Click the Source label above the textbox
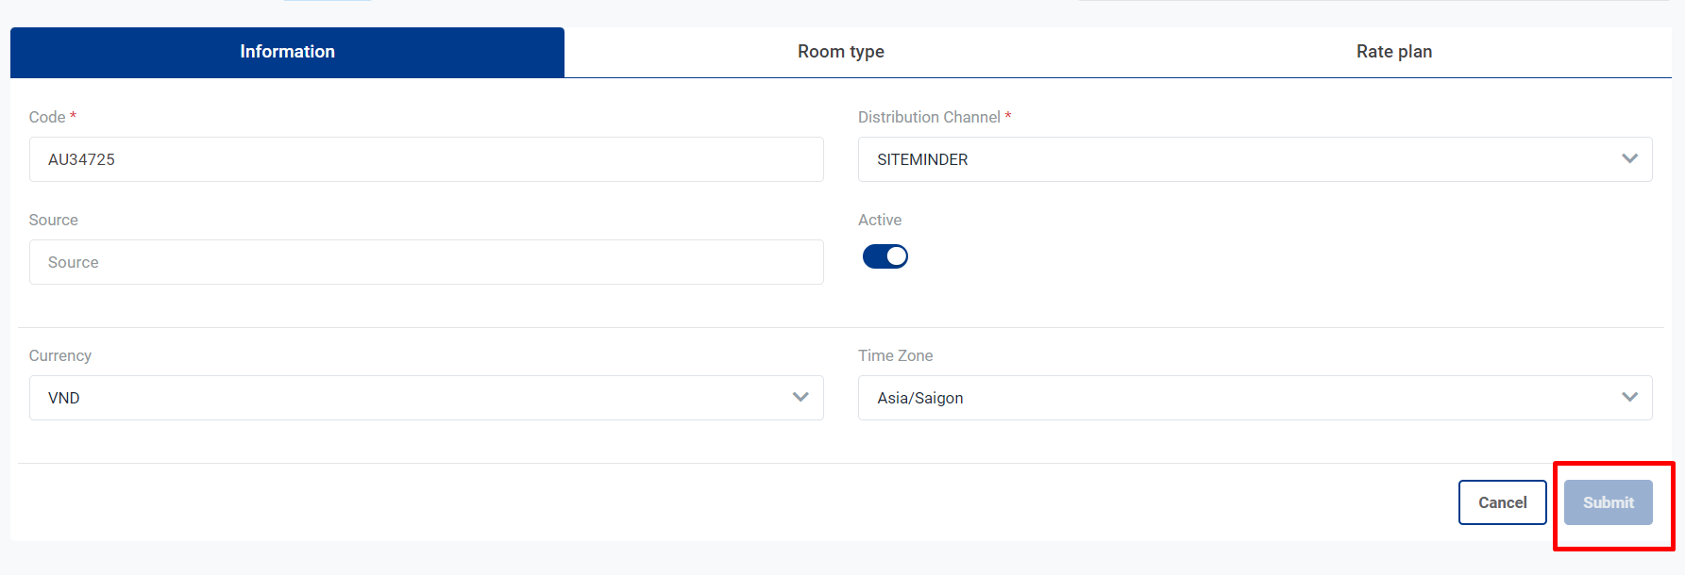Viewport: 1685px width, 575px height. pos(54,220)
